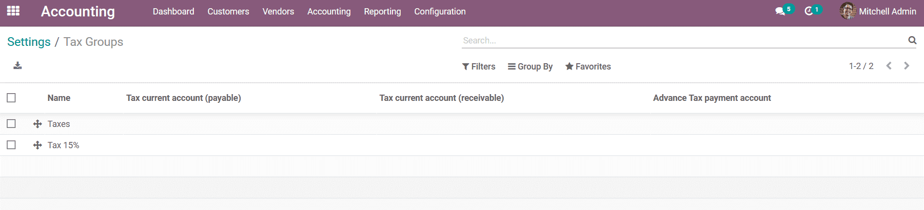Open the Reporting menu

(x=382, y=12)
